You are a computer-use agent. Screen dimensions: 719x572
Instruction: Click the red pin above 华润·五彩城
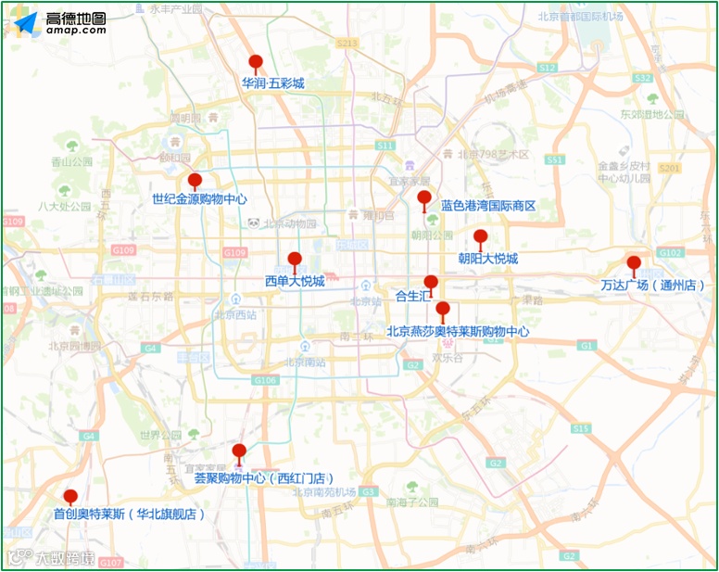pyautogui.click(x=256, y=64)
